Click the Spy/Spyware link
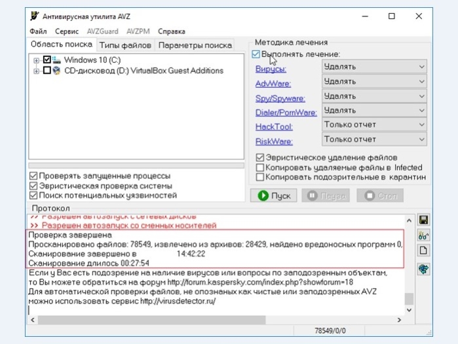The image size is (458, 344). [280, 98]
